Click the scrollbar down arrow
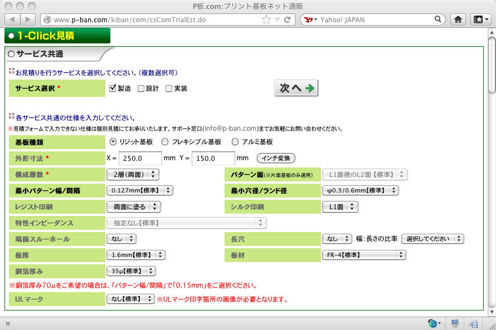The width and height of the screenshot is (496, 330). pos(492,312)
